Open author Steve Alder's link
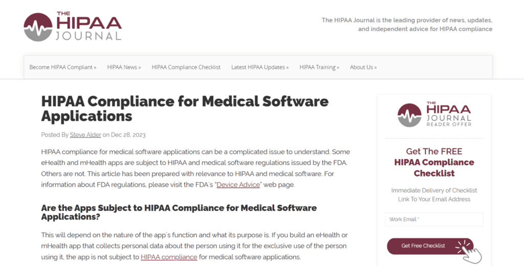Screen dimensions: 524x266 [85, 135]
